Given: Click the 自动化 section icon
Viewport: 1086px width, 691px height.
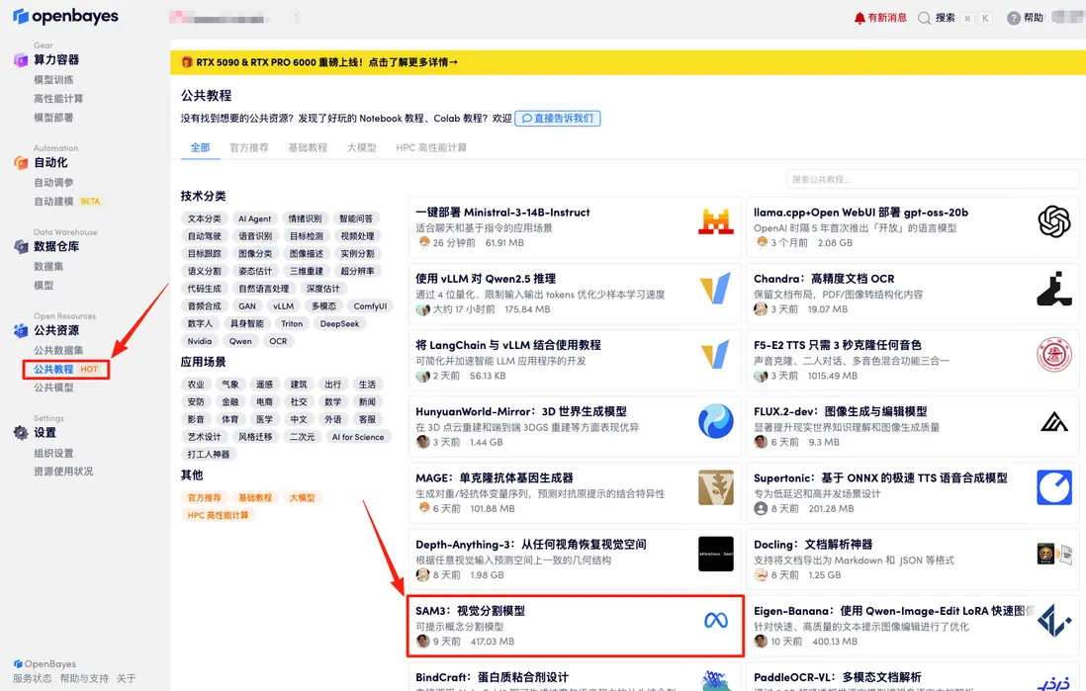Looking at the screenshot, I should (x=21, y=163).
